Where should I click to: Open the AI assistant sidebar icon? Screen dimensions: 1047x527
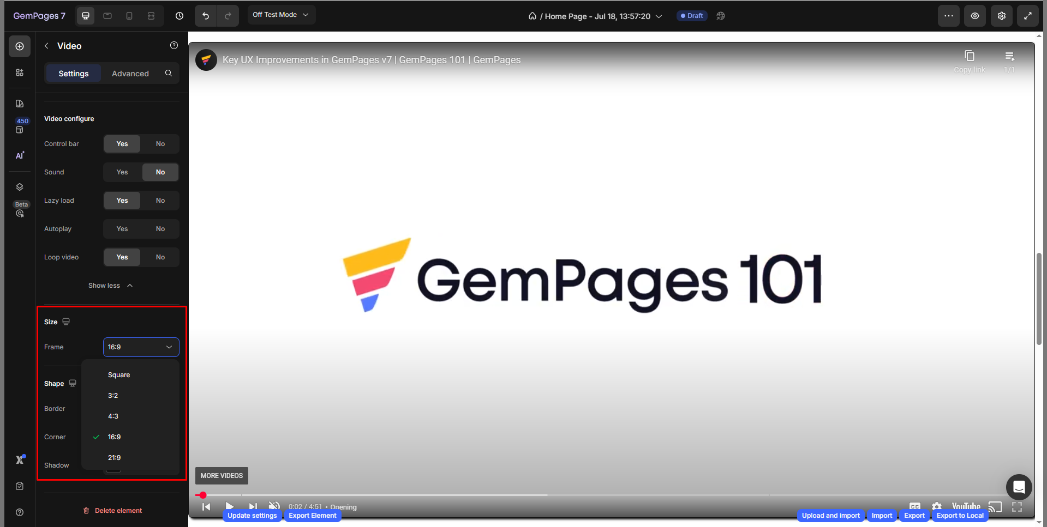(20, 156)
